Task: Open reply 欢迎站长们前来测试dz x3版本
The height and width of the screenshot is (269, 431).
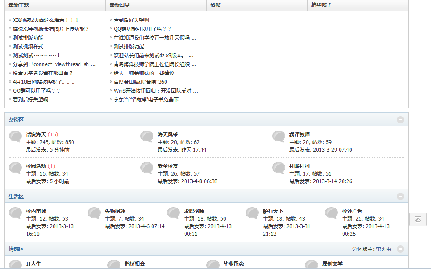Action: tap(153, 56)
